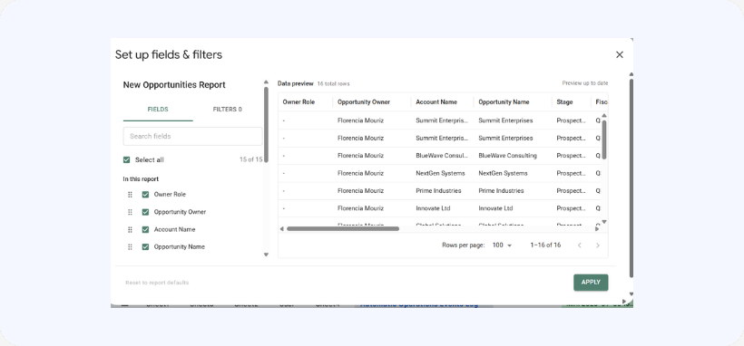Click the Stage column header

coord(564,102)
